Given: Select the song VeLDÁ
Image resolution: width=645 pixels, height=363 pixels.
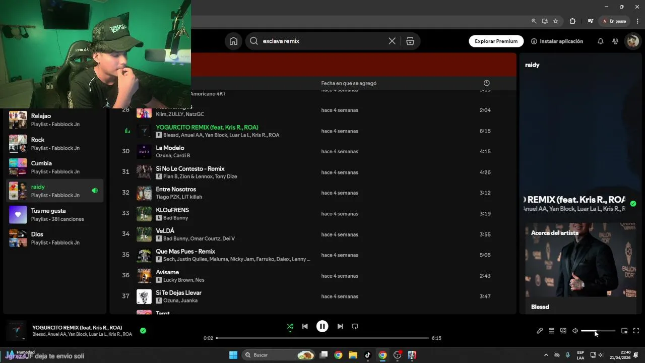Looking at the screenshot, I should point(165,231).
